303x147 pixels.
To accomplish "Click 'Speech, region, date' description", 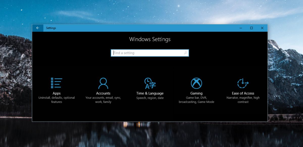I will pos(150,98).
